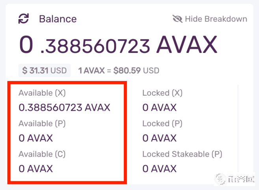This screenshot has height=190, width=259.
Task: Select the Locked (P) label
Action: [162, 124]
